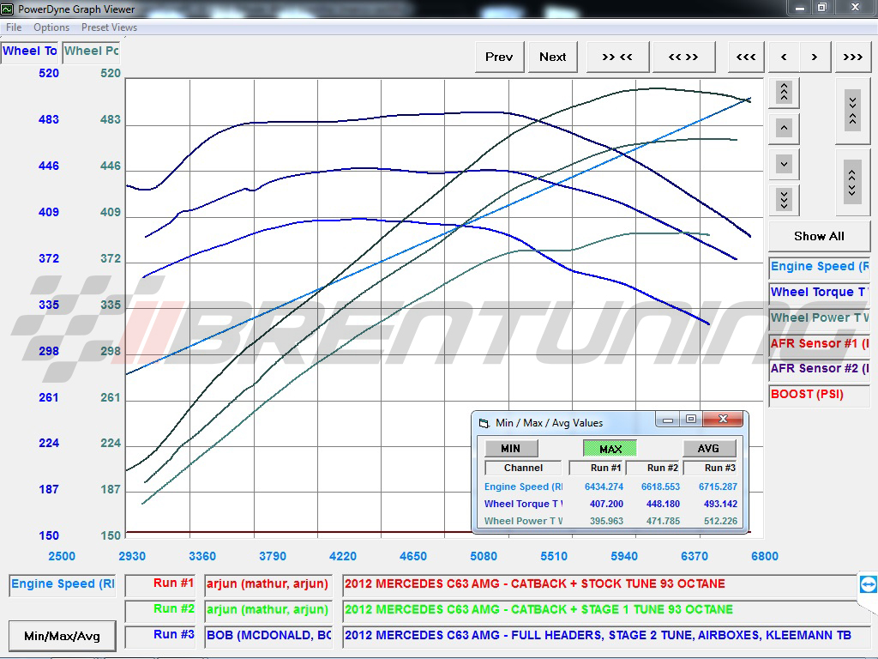Click the wheel power value 471.785
Viewport: 878px width, 659px height.
tap(663, 521)
